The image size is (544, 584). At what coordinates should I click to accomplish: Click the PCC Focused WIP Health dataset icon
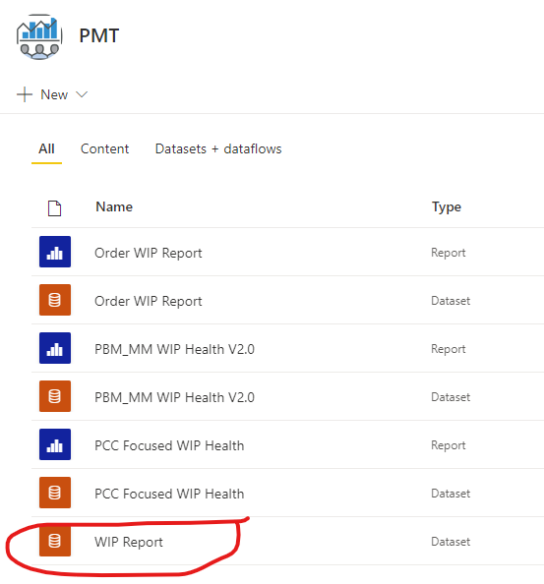(x=55, y=493)
